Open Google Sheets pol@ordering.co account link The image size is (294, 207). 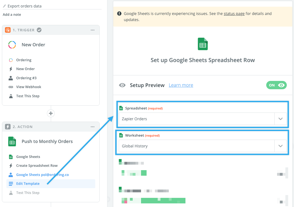(x=42, y=175)
